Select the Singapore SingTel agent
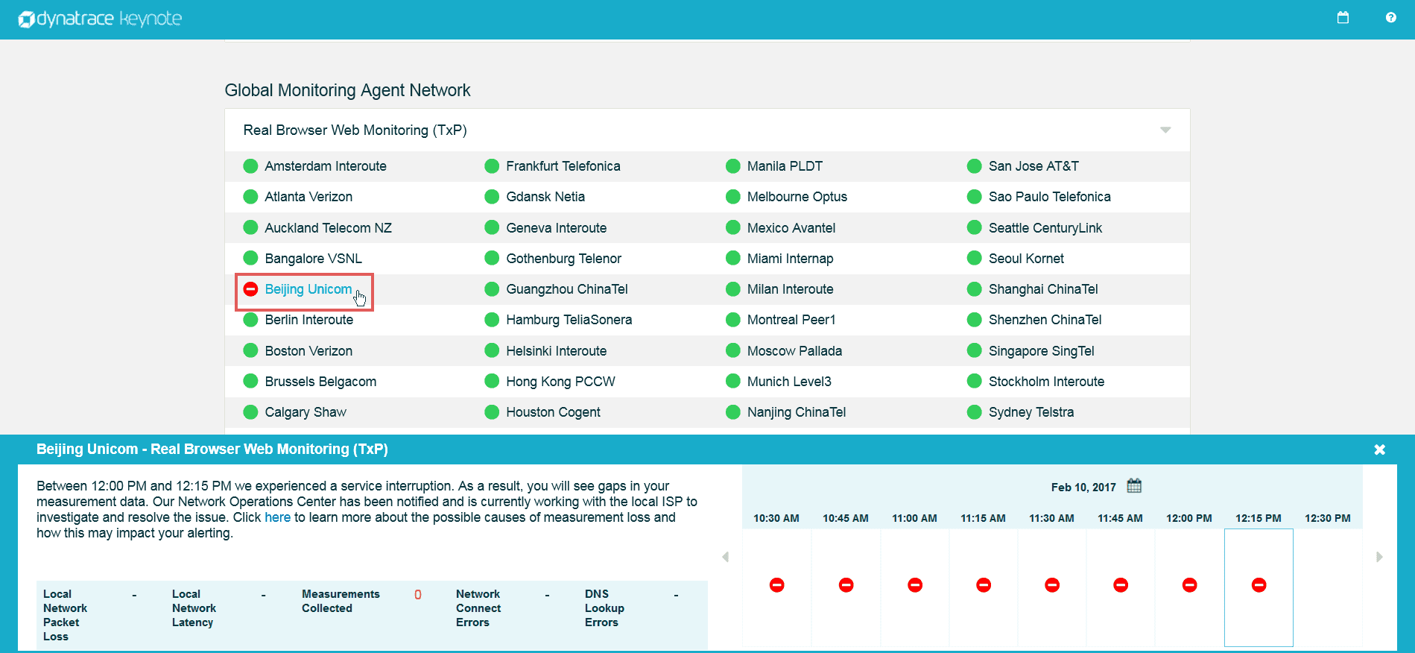 1042,351
